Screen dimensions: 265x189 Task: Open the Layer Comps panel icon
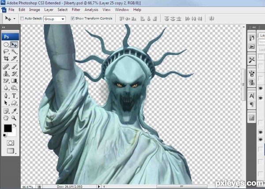click(x=251, y=118)
